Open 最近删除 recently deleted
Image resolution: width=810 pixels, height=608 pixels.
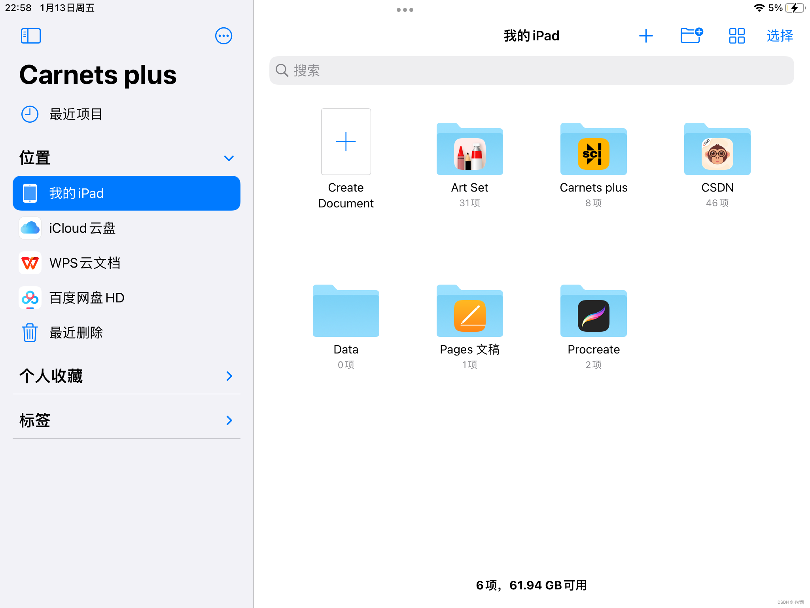(x=127, y=332)
